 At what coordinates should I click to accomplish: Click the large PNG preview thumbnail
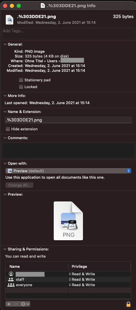pos(68,221)
